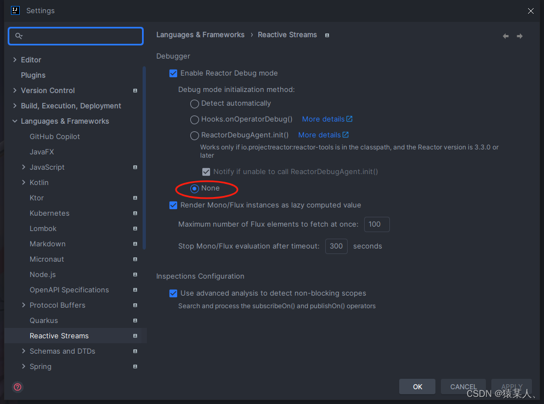This screenshot has height=404, width=544.
Task: Open the JavaFX settings page
Action: [42, 152]
